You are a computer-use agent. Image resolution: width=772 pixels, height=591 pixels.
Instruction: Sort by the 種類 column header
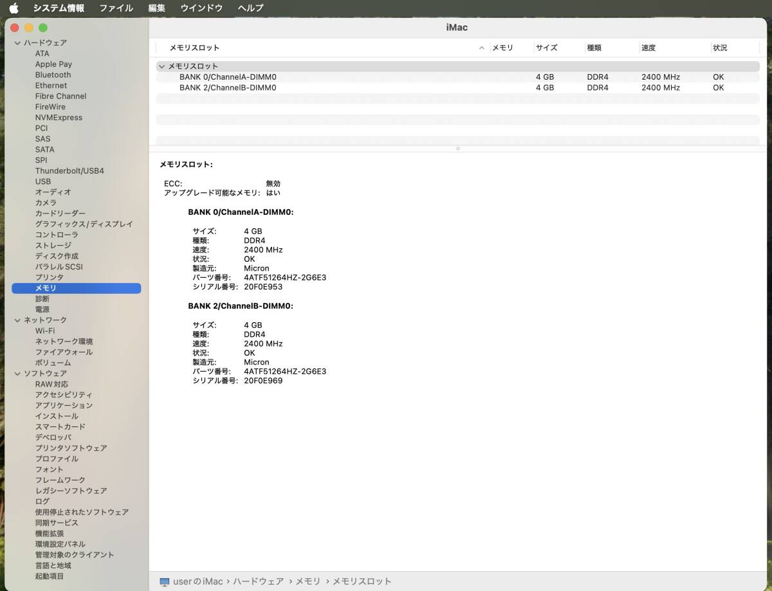[x=594, y=48]
